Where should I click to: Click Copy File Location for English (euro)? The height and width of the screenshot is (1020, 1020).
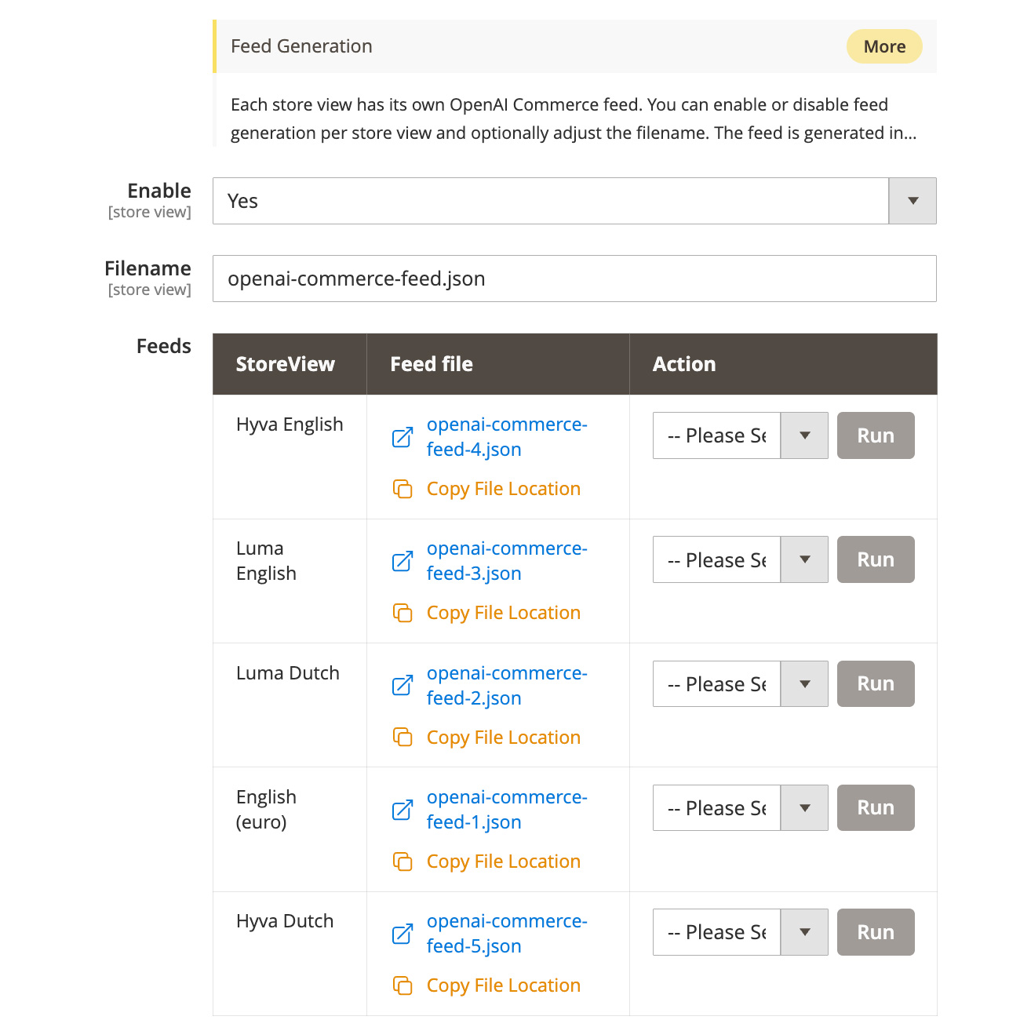pos(503,862)
